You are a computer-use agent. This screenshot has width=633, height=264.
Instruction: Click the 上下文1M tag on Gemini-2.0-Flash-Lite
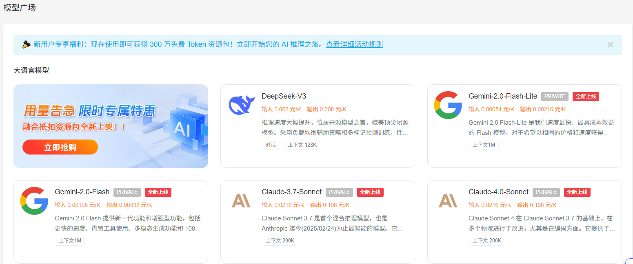[x=484, y=145]
